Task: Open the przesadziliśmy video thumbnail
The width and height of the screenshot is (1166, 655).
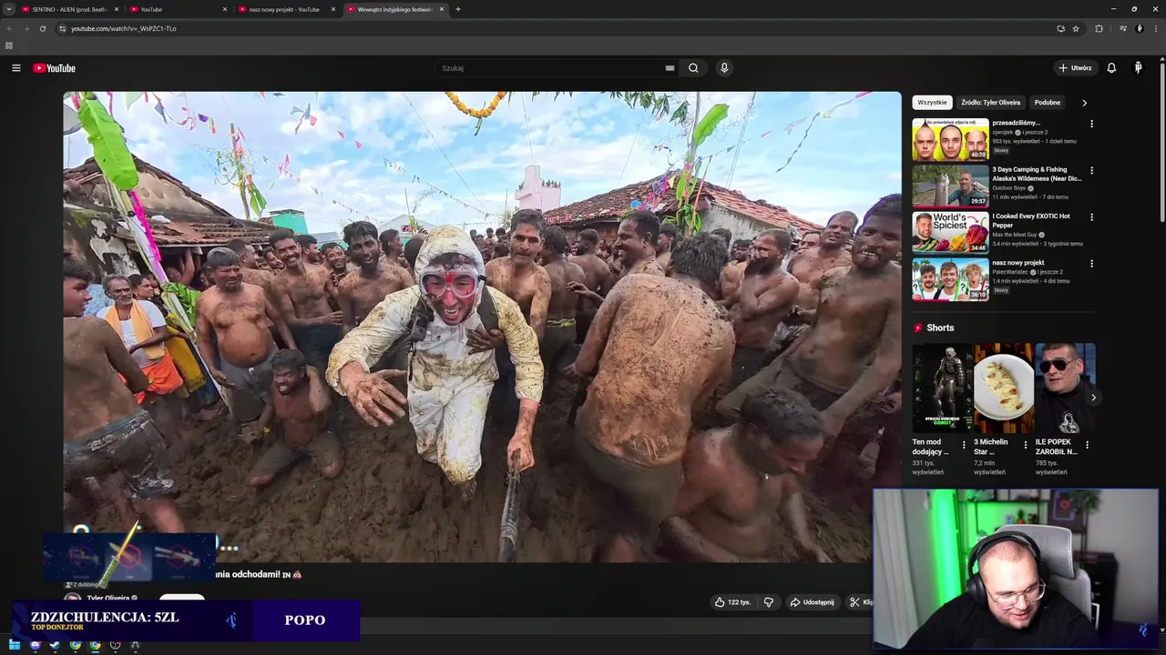Action: [x=950, y=139]
